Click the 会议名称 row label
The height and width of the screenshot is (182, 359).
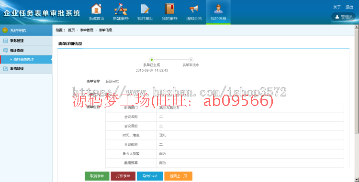(x=131, y=117)
